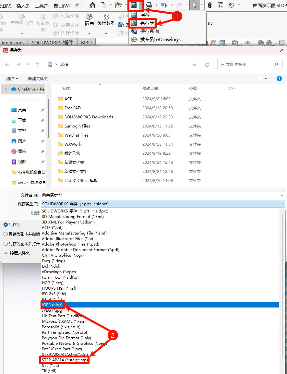Pin the menu bar with the pushpin
This screenshot has width=287, height=374.
click(77, 5)
